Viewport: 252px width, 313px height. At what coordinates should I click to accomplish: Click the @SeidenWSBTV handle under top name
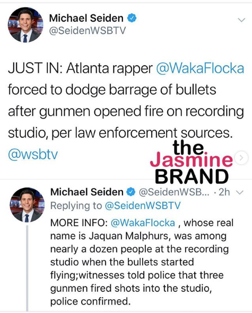(x=88, y=31)
